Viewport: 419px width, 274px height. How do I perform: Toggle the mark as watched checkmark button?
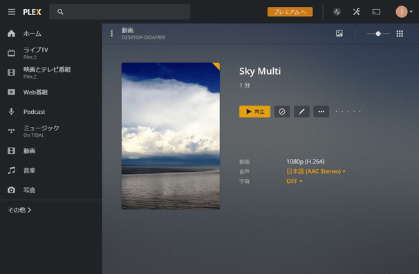pyautogui.click(x=282, y=112)
